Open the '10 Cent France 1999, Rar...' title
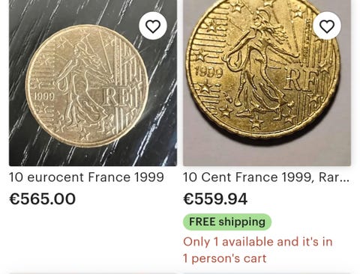The height and width of the screenshot is (274, 360). 266,177
